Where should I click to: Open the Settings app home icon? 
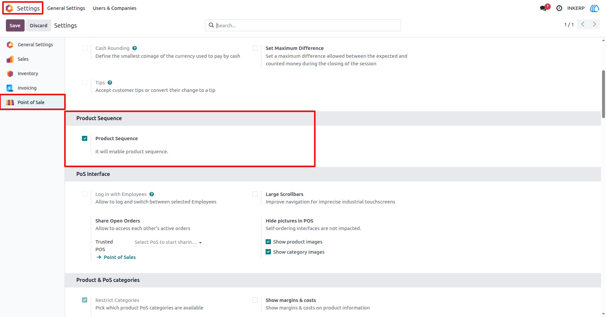coord(10,8)
